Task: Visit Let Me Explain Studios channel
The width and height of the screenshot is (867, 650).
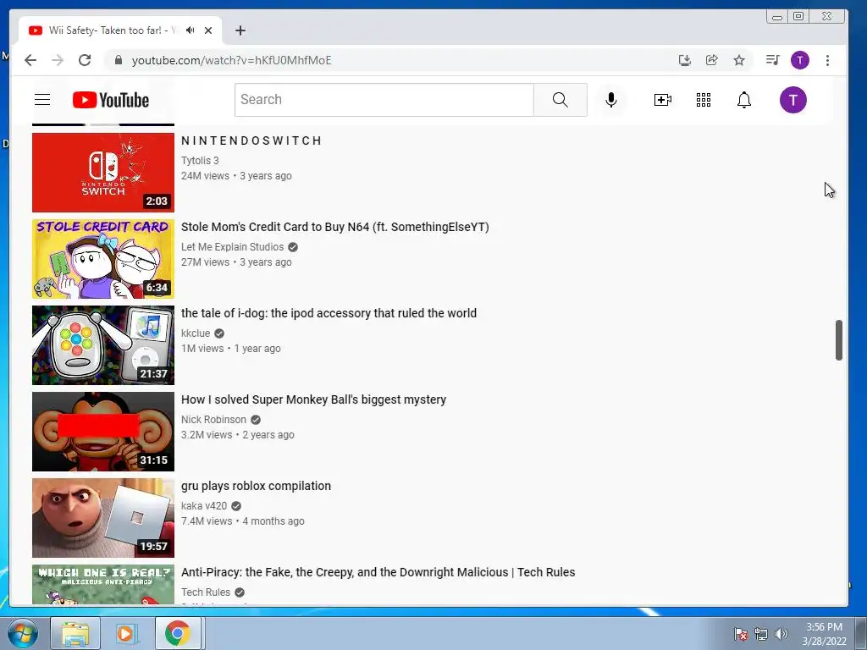Action: [232, 247]
